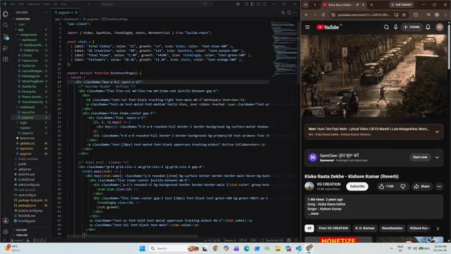
Task: Click the Windows taskbar Search box
Action: (174, 248)
